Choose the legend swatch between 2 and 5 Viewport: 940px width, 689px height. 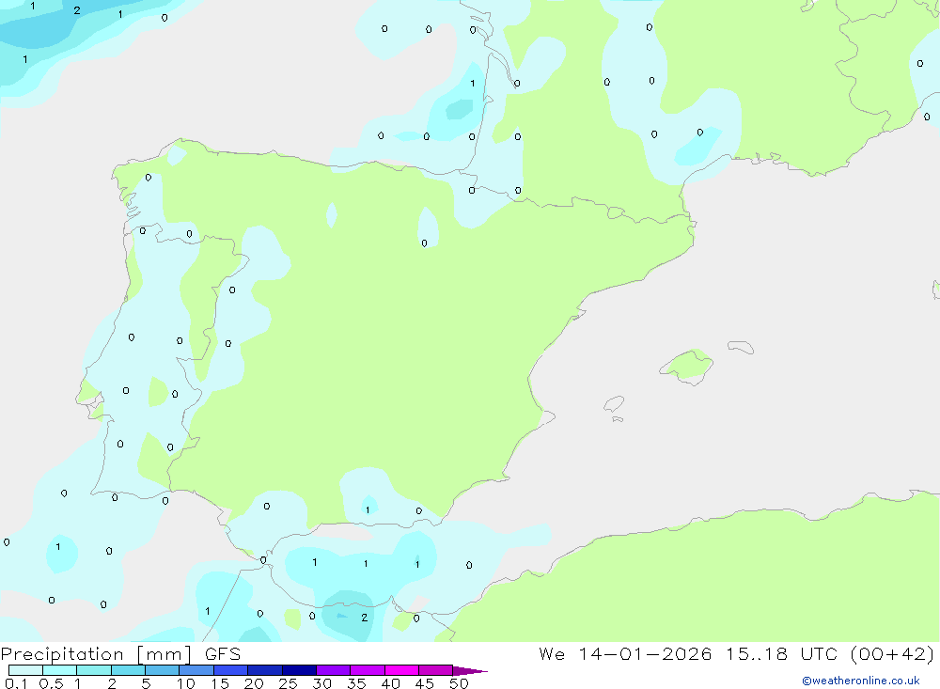tap(128, 670)
